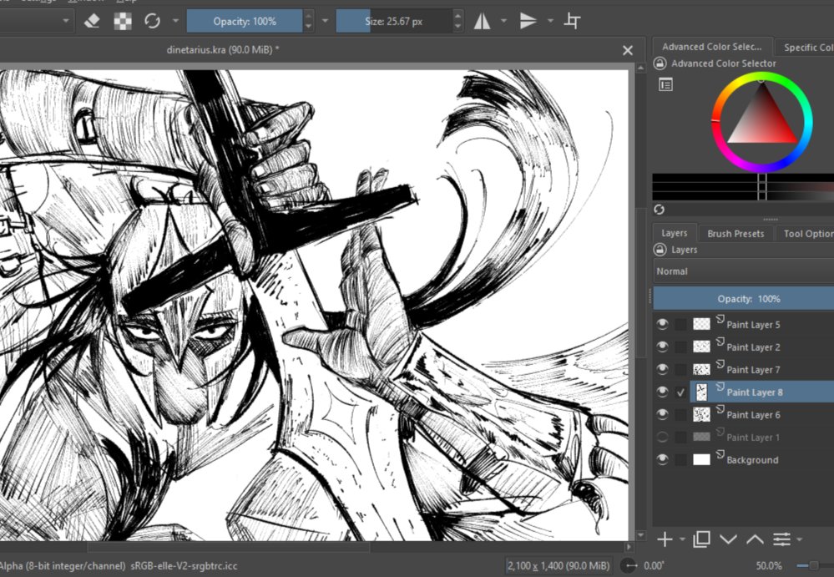
Task: Hide Paint Layer 5 with the eye
Action: pos(662,324)
